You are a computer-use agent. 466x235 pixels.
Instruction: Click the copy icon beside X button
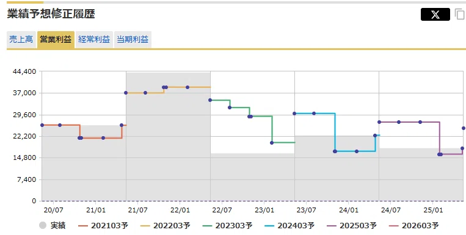point(460,14)
